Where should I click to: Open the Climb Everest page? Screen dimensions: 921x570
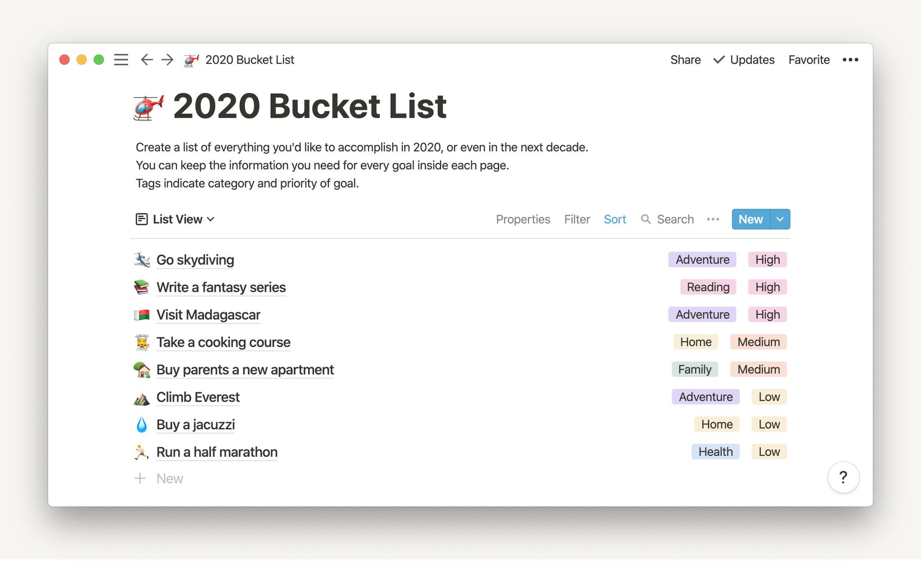198,397
